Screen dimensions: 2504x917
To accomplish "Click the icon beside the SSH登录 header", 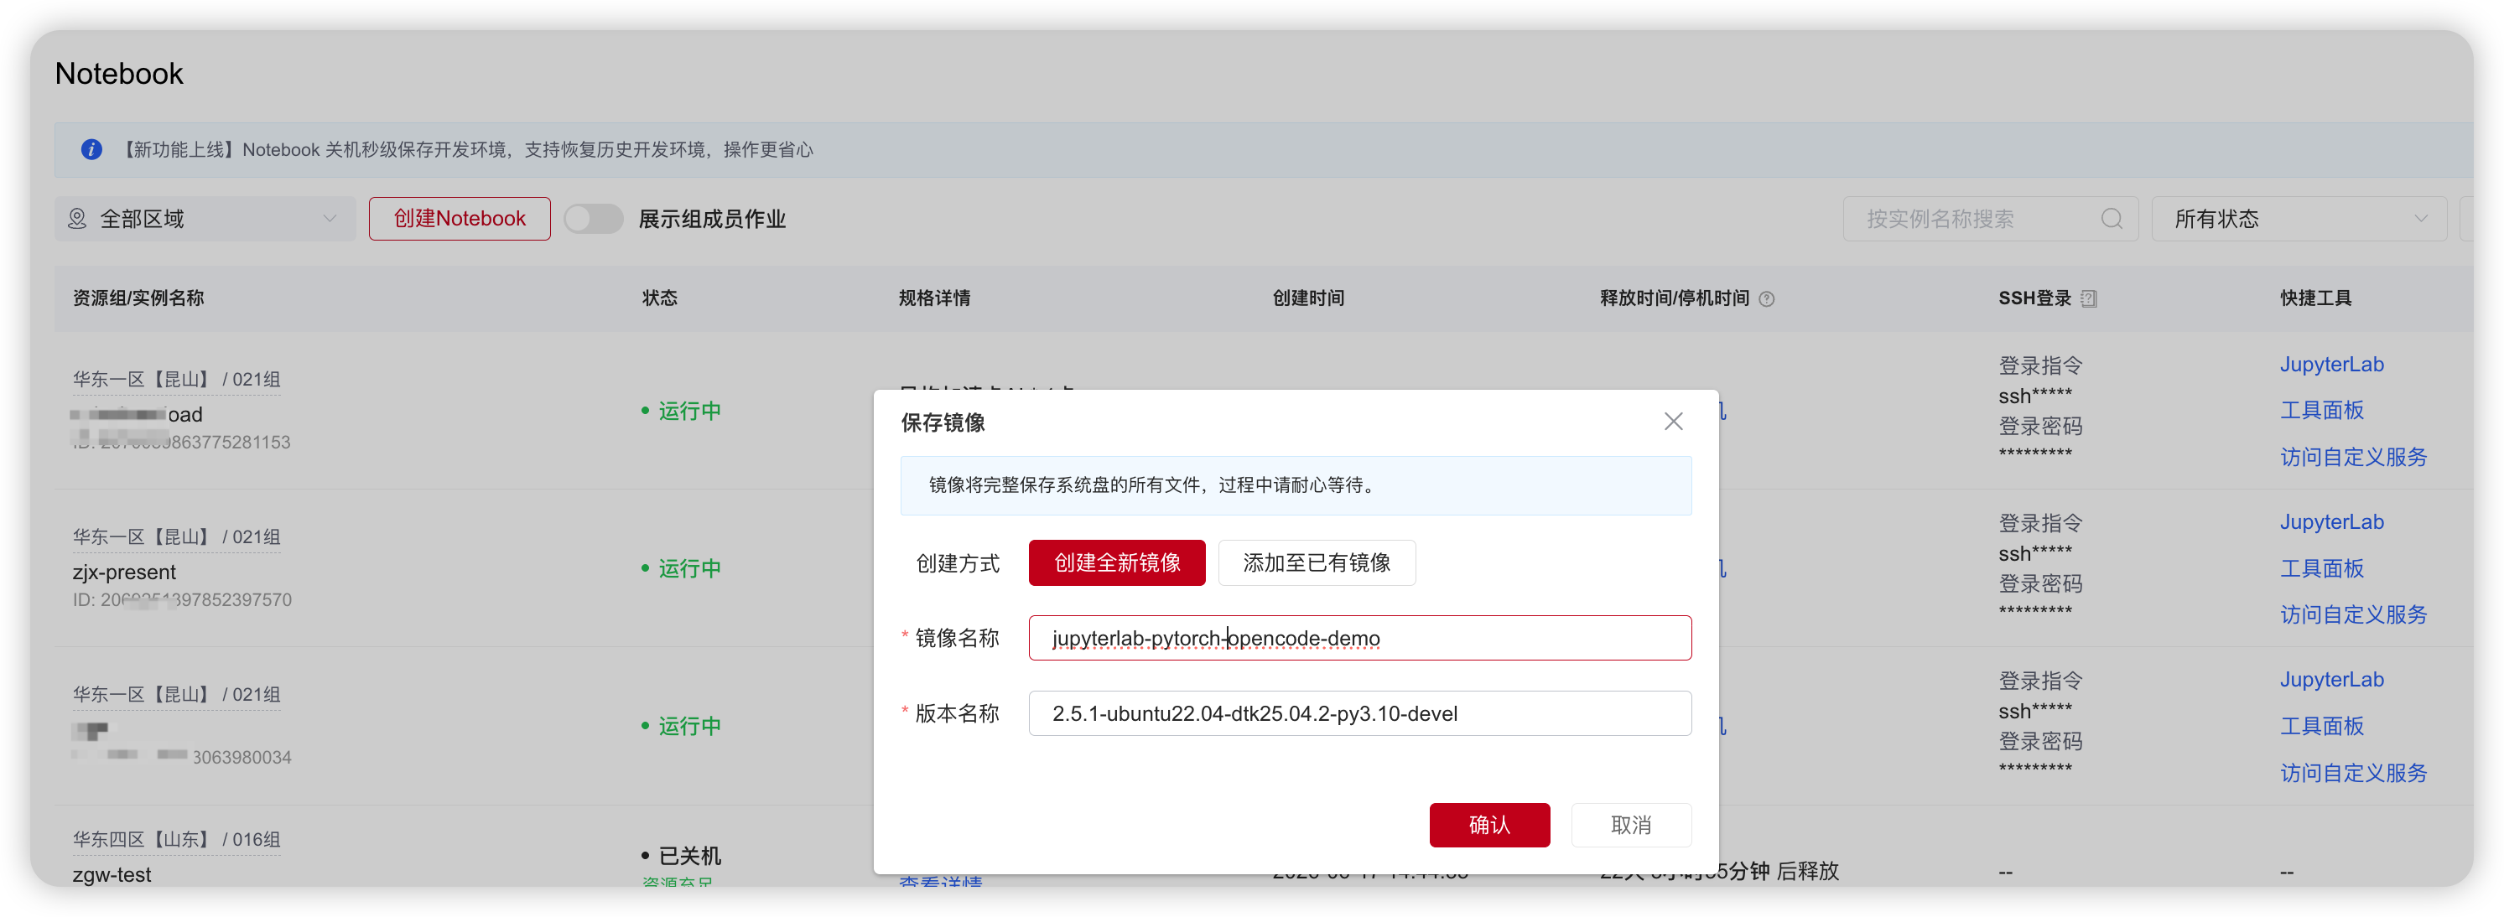I will [x=2088, y=299].
